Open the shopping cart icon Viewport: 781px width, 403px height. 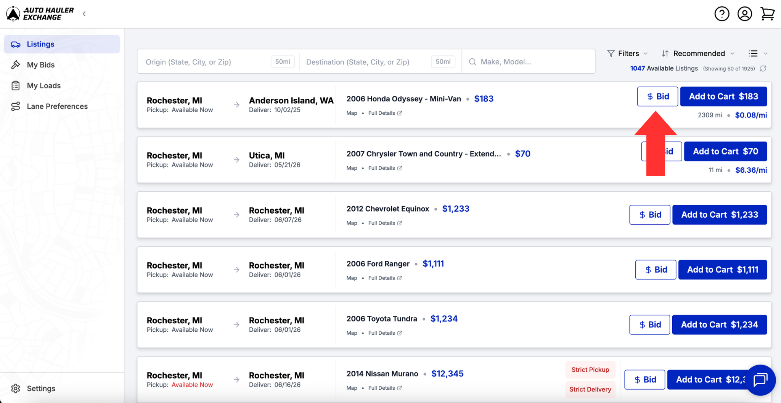[x=767, y=14]
